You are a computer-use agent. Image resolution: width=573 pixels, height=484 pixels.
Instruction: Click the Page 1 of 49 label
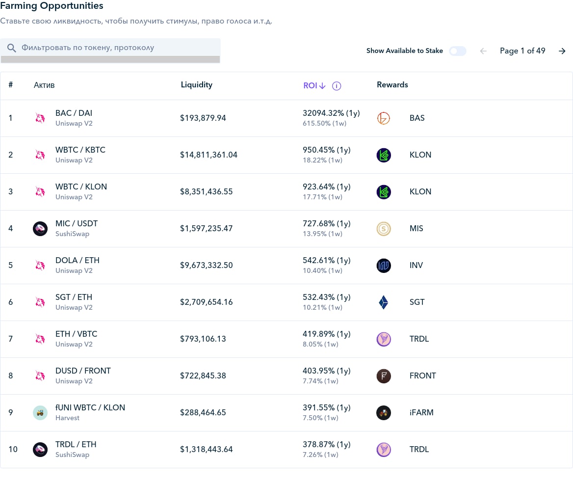pos(522,51)
